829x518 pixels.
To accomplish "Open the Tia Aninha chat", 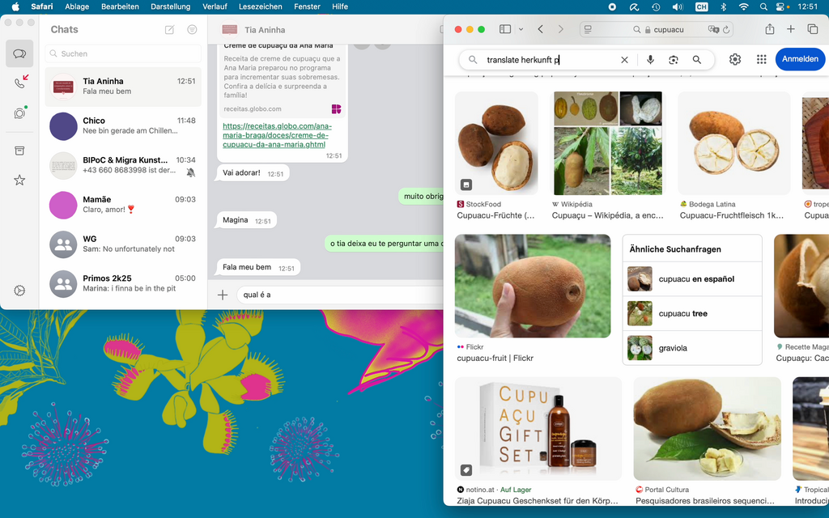I will click(x=123, y=86).
